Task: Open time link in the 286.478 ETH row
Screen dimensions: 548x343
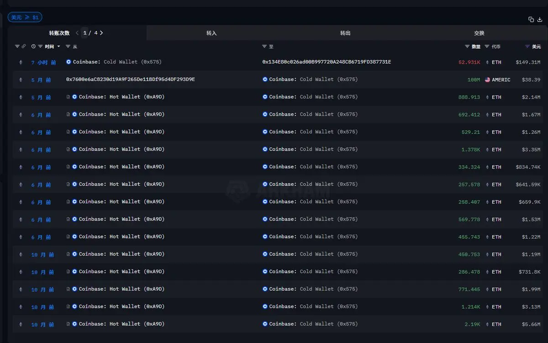Action: coord(42,272)
